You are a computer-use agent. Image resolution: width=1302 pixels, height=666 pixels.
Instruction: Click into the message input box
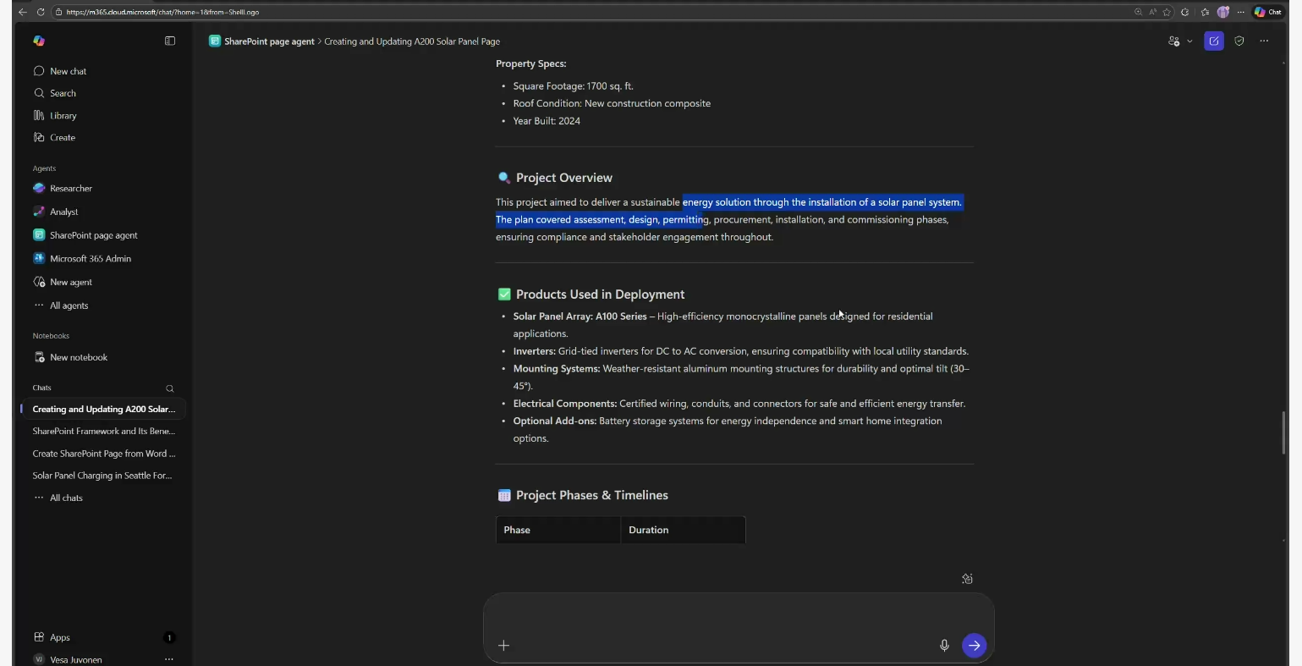pos(736,615)
